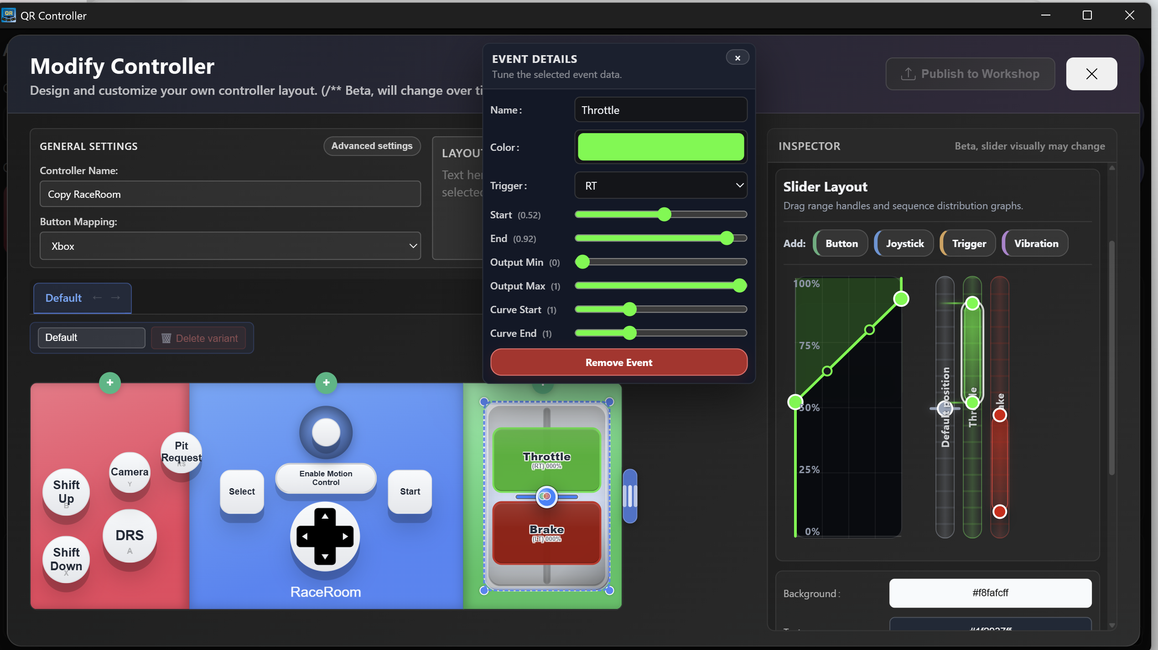Click Delete variant button
1158x650 pixels.
(198, 338)
